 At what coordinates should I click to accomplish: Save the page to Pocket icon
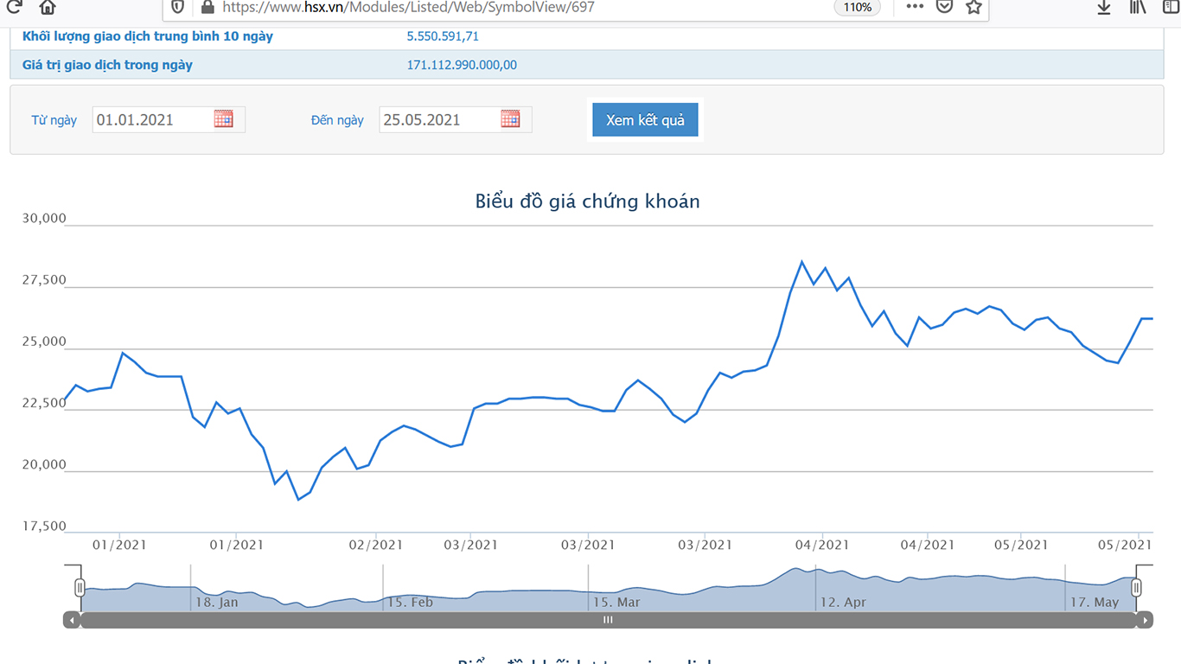945,7
